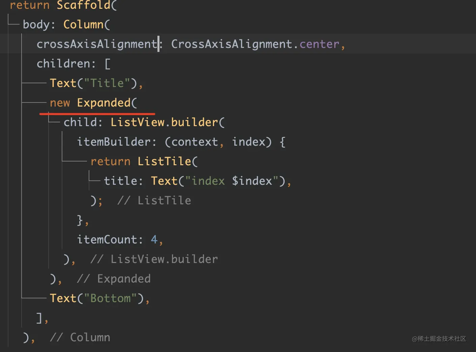Click 'return' before ListTile
Image resolution: width=476 pixels, height=352 pixels.
[110, 162]
